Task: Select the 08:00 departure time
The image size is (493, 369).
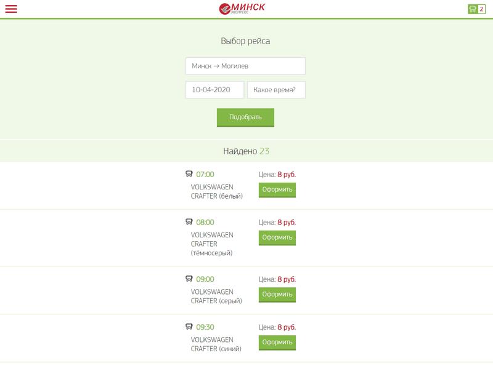Action: pos(205,223)
